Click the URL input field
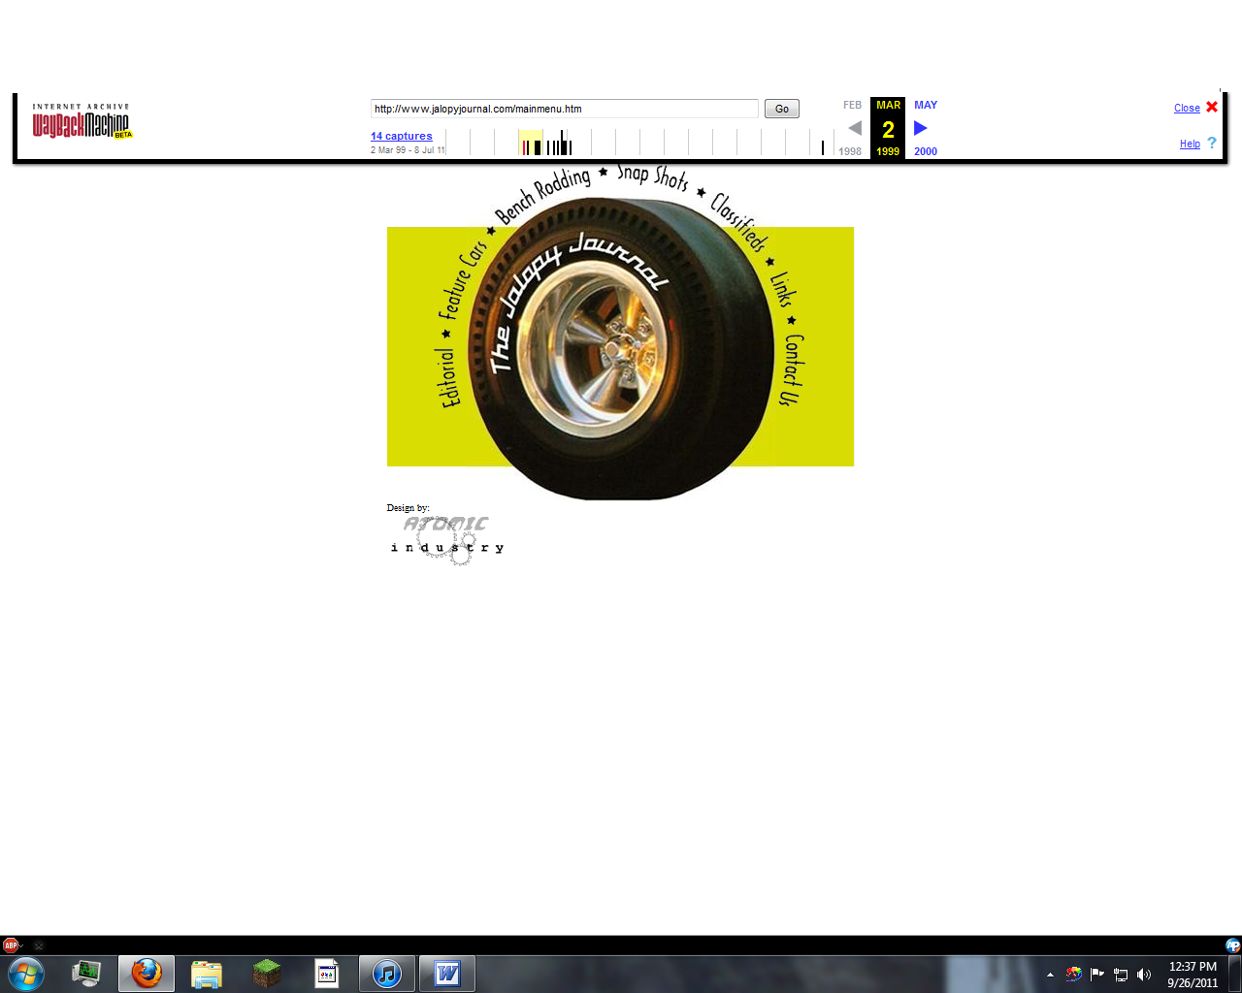Image resolution: width=1242 pixels, height=993 pixels. pyautogui.click(x=564, y=109)
